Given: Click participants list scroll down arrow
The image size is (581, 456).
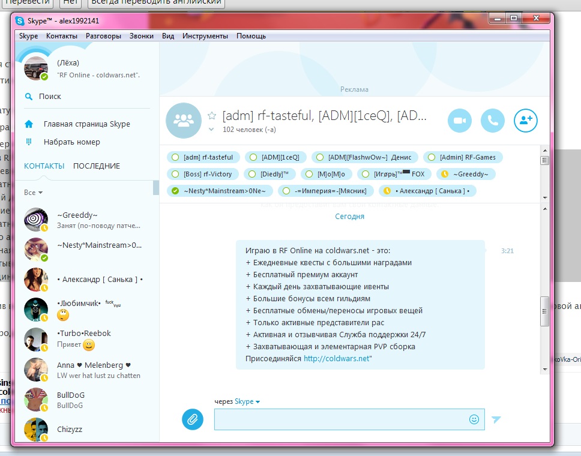Looking at the screenshot, I should [x=545, y=197].
